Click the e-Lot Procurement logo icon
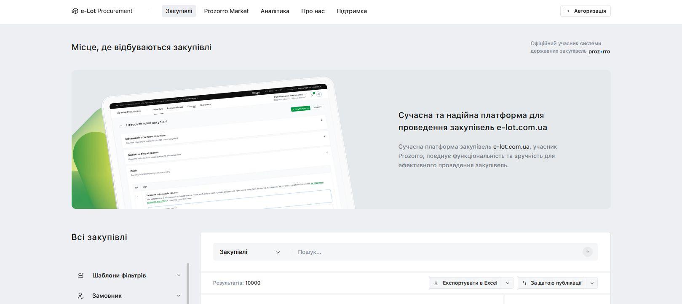 click(x=75, y=11)
